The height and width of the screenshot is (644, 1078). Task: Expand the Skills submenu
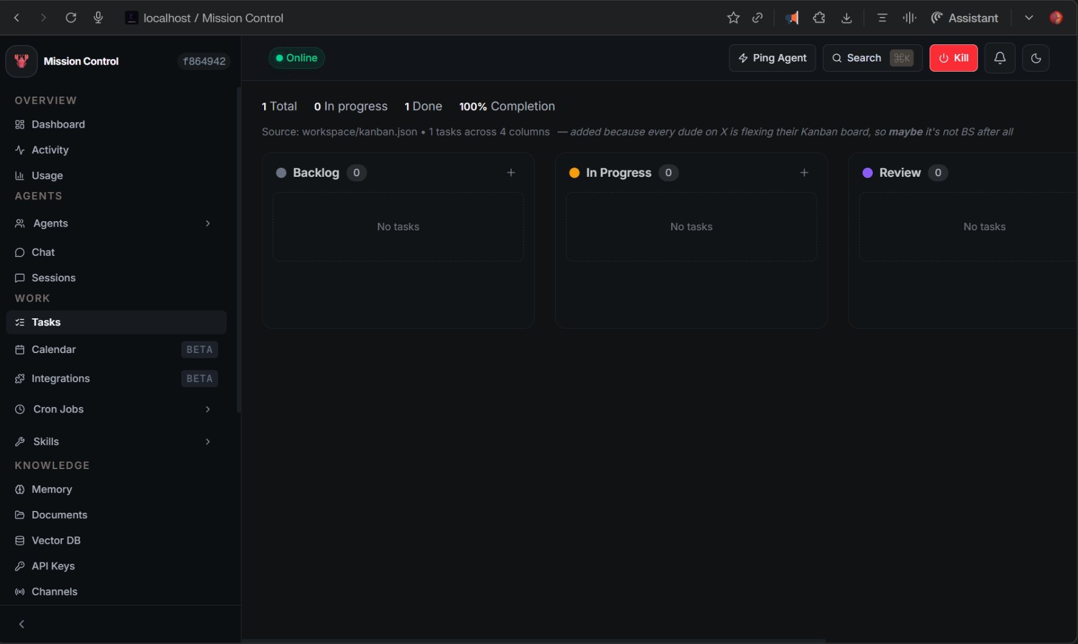tap(208, 442)
